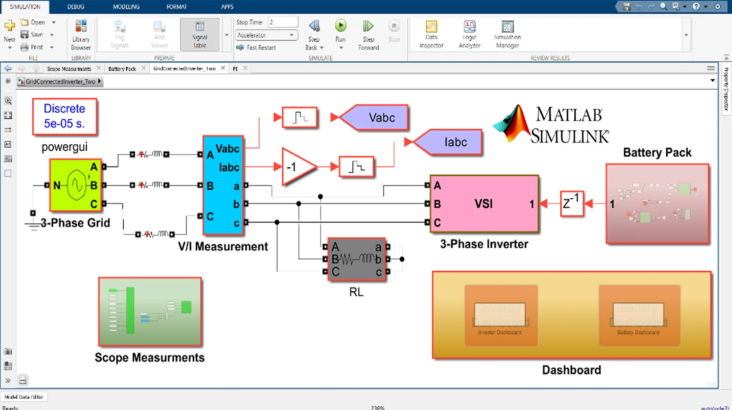Screen dimensions: 732x410
Task: Expand the Run button dropdown arrow
Action: pyautogui.click(x=340, y=48)
